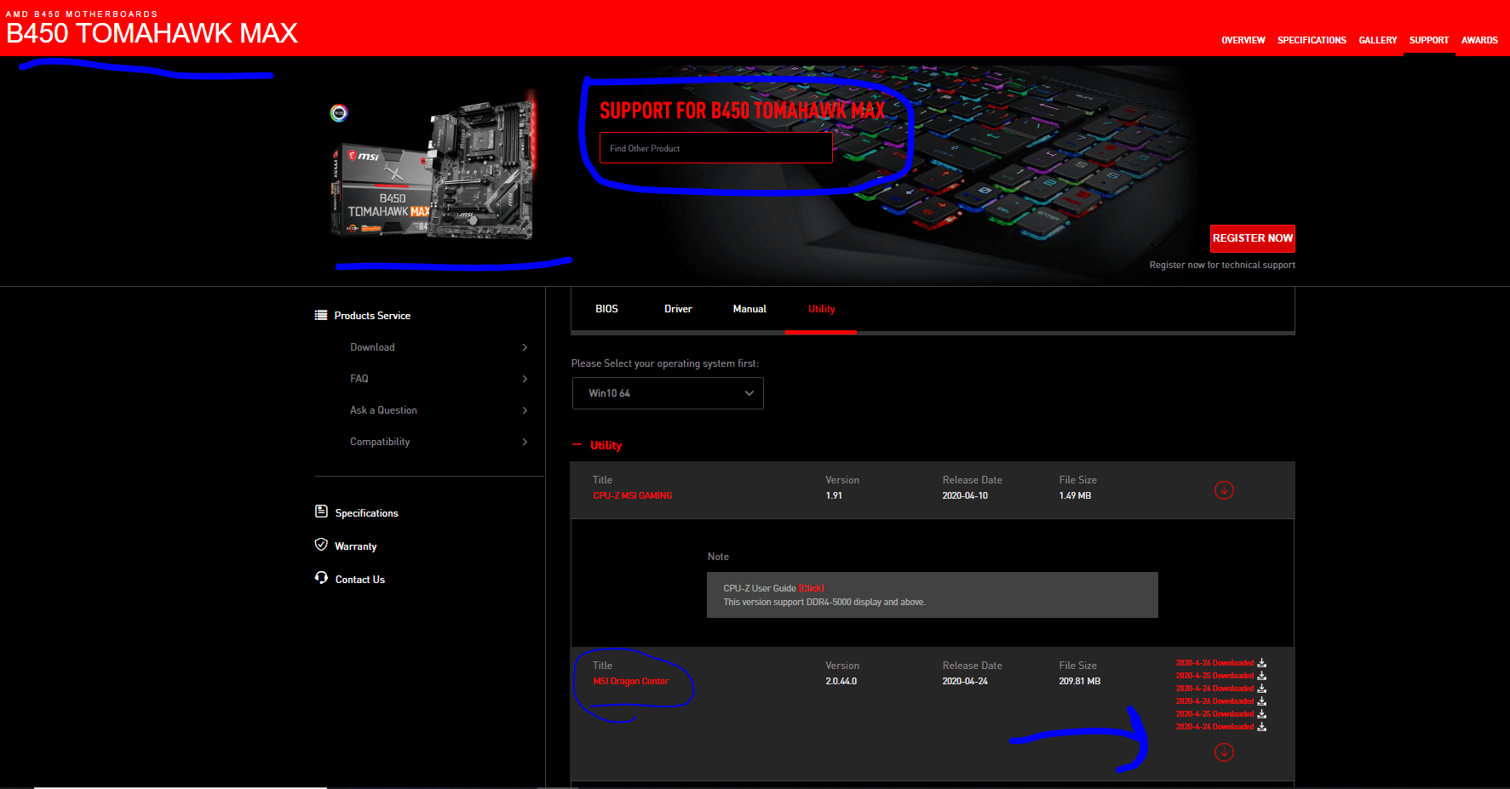The height and width of the screenshot is (789, 1510).
Task: Expand the Download sidebar chevron
Action: pyautogui.click(x=525, y=347)
